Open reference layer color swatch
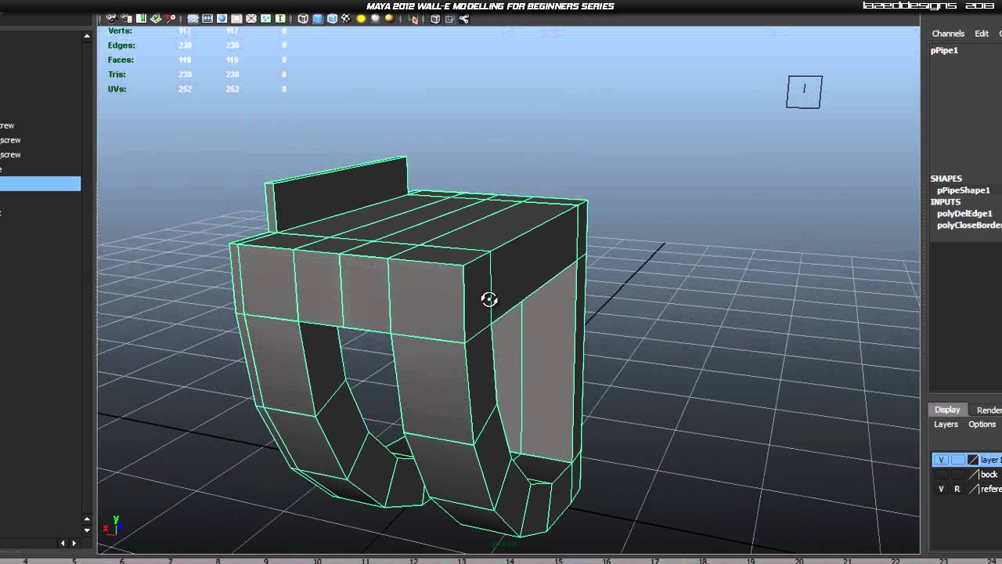The image size is (1002, 564). click(x=973, y=489)
